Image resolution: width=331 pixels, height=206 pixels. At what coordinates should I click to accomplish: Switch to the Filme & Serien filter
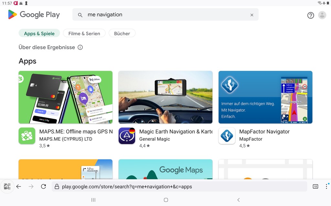84,33
